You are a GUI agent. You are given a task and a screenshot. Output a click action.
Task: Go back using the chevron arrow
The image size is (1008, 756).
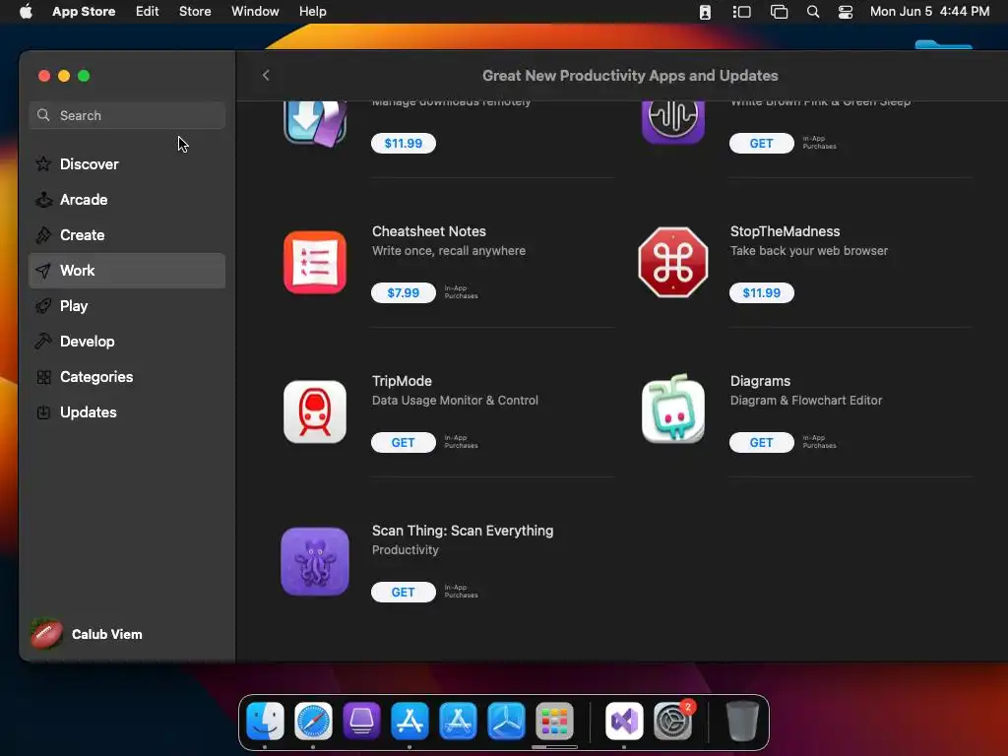pos(266,75)
